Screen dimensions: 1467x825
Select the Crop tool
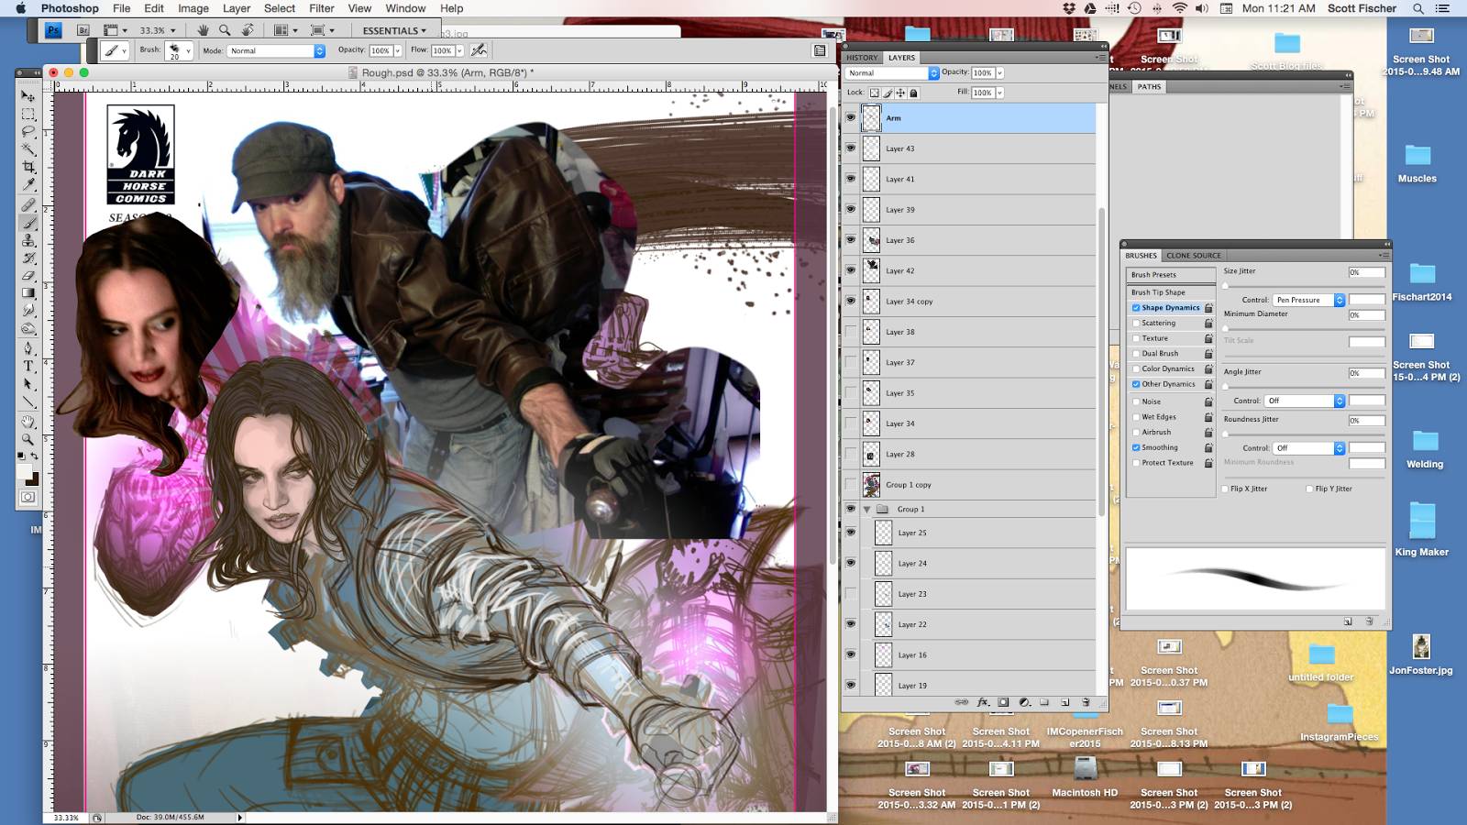[x=28, y=168]
